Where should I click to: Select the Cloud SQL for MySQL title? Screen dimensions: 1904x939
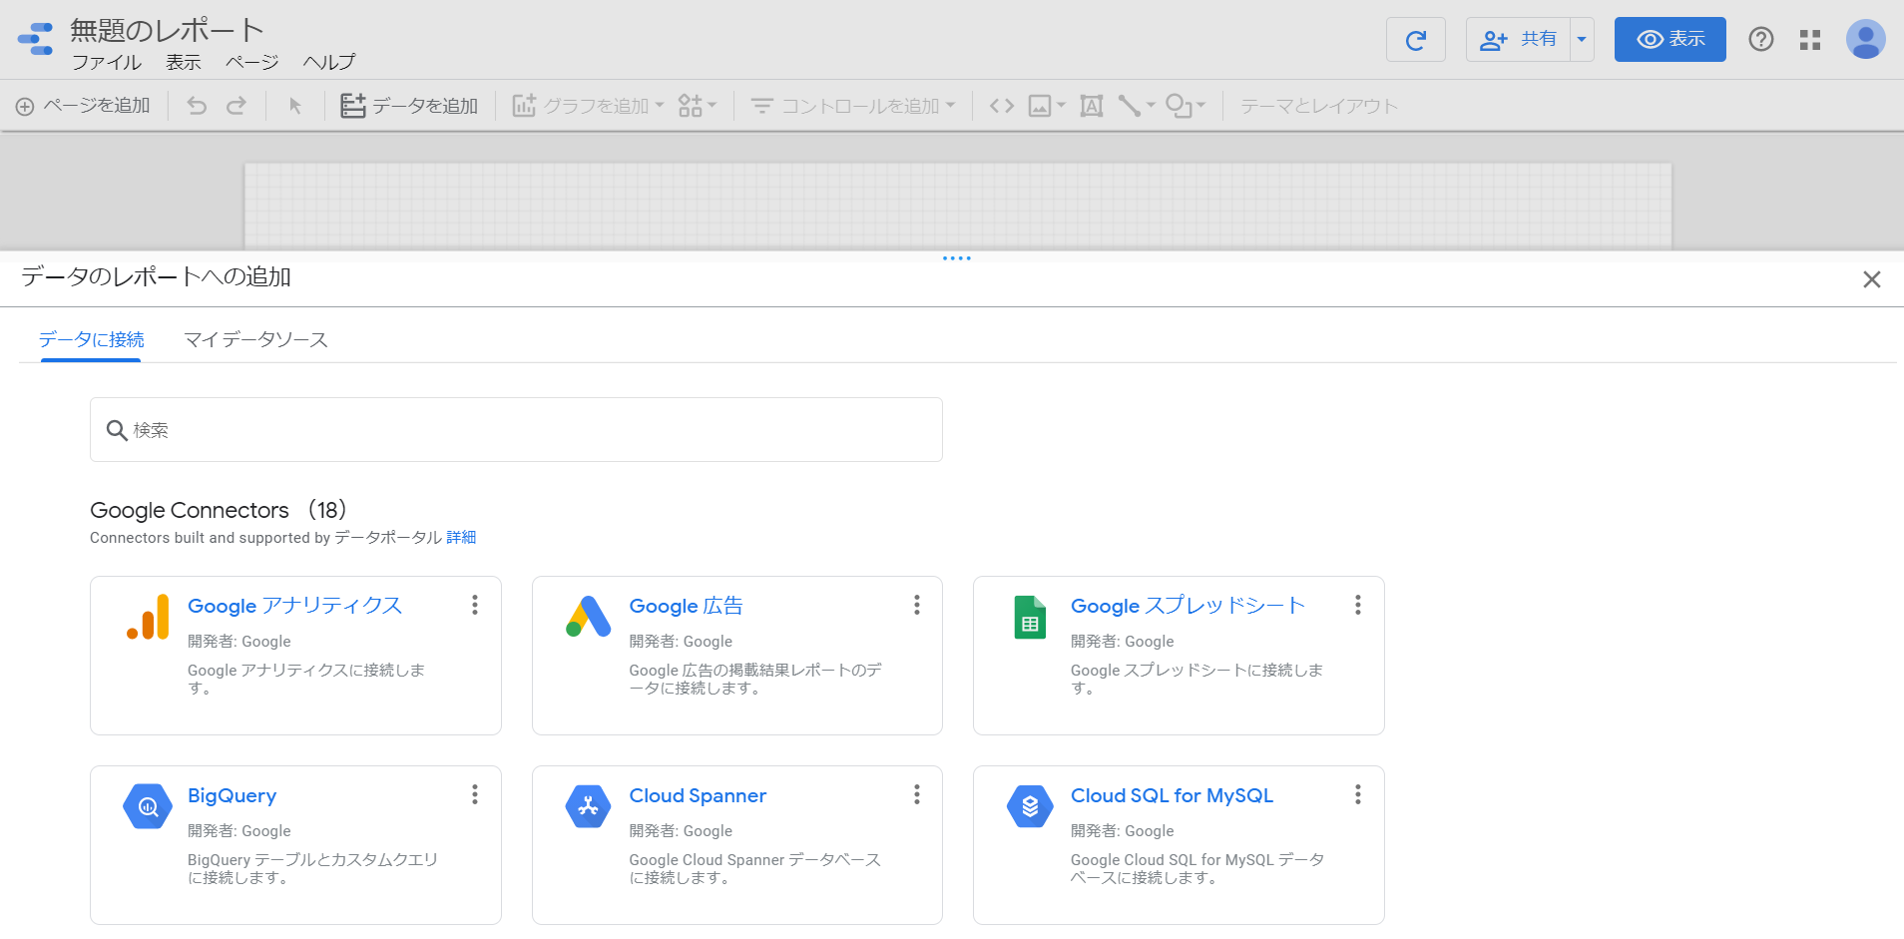pos(1173,795)
